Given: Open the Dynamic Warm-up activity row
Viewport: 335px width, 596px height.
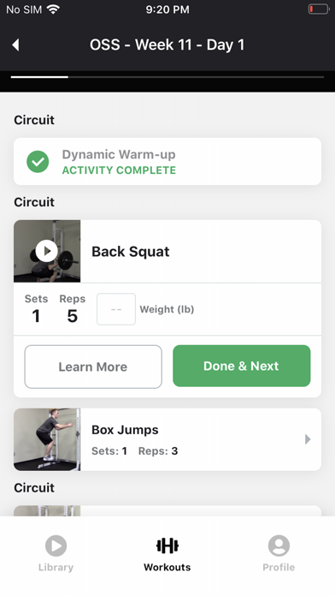Looking at the screenshot, I should (x=167, y=162).
